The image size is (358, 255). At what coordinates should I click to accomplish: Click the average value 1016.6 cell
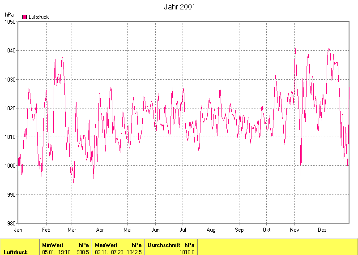187,252
